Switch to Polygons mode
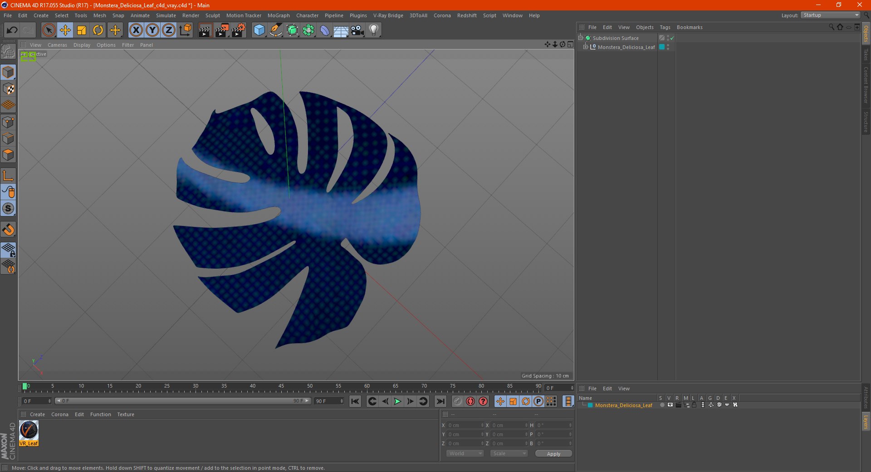Viewport: 871px width, 472px height. click(9, 155)
